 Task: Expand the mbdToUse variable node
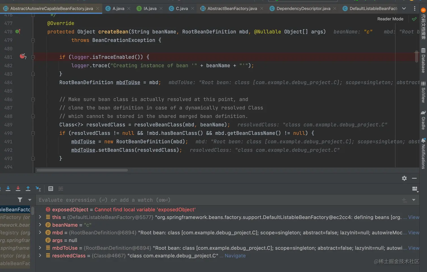pyautogui.click(x=40, y=248)
